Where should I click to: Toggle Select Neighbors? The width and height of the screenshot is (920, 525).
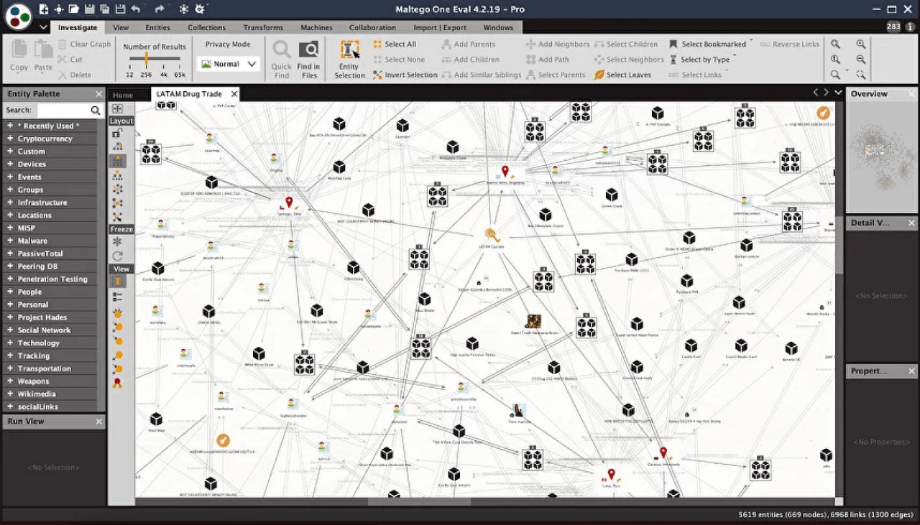628,59
